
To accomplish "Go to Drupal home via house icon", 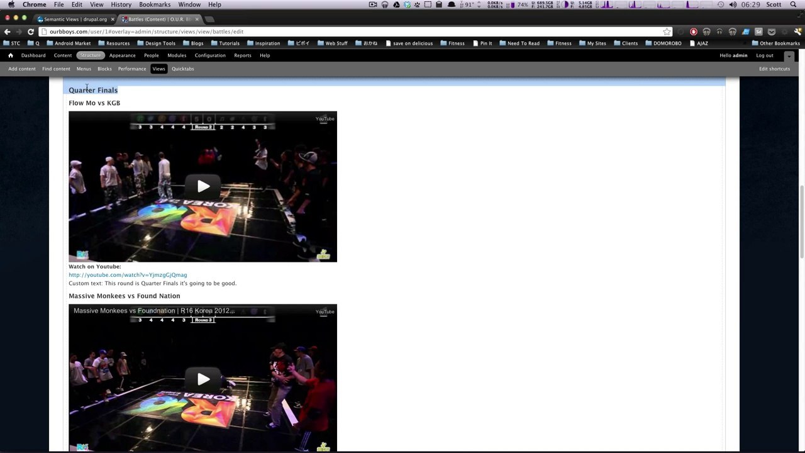I will pyautogui.click(x=11, y=55).
